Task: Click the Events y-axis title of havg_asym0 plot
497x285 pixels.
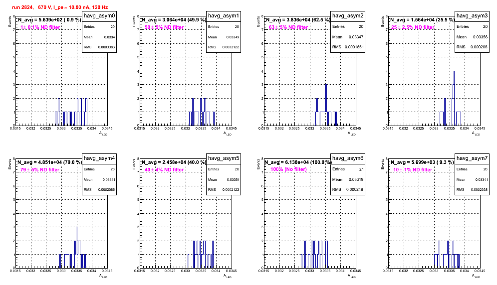Action: coord(10,20)
